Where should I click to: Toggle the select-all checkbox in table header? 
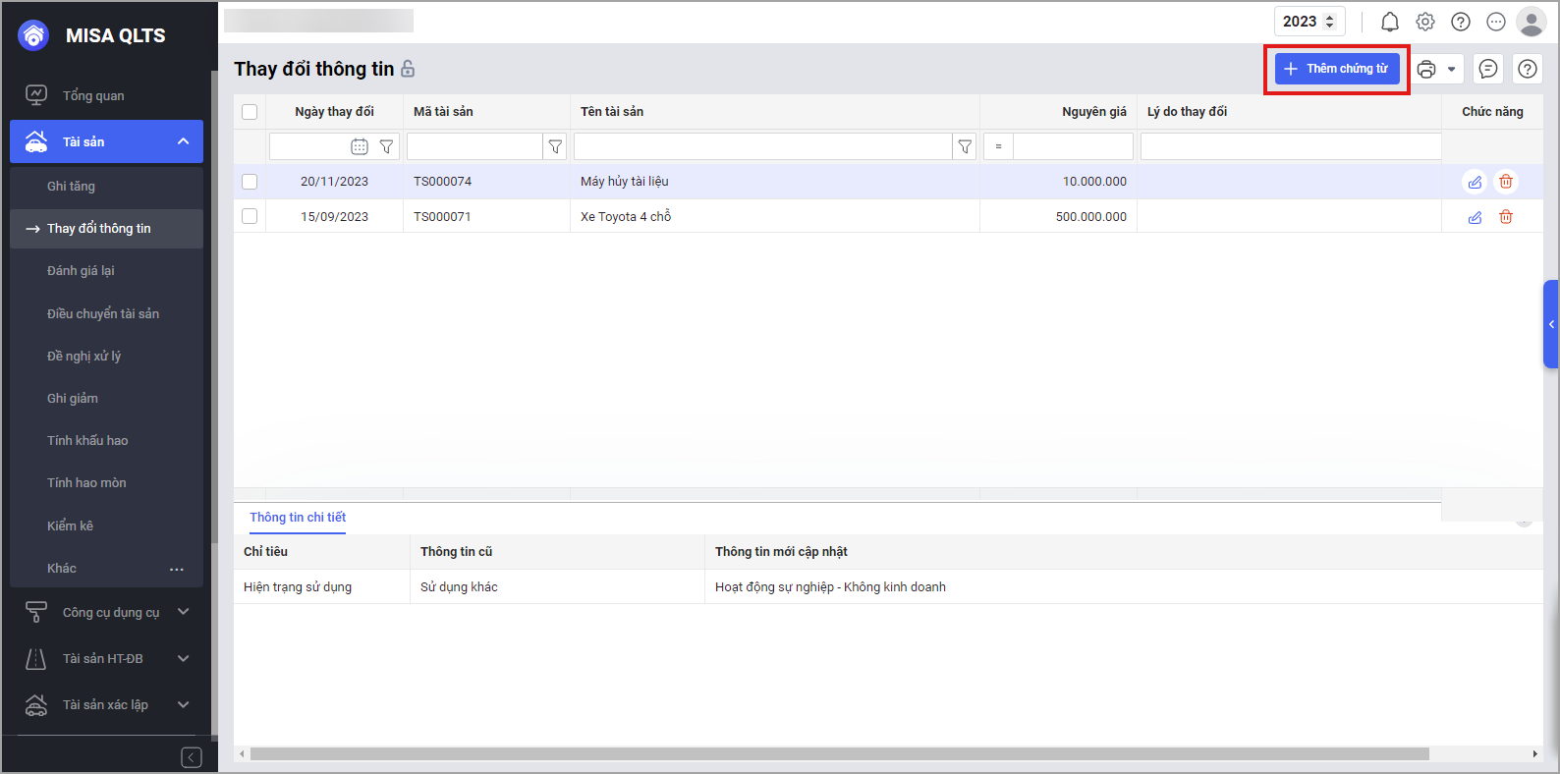click(x=250, y=112)
